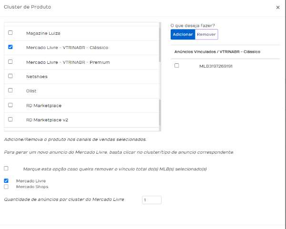Click the RD Marketplace v2 label
The height and width of the screenshot is (229, 286).
coord(47,120)
